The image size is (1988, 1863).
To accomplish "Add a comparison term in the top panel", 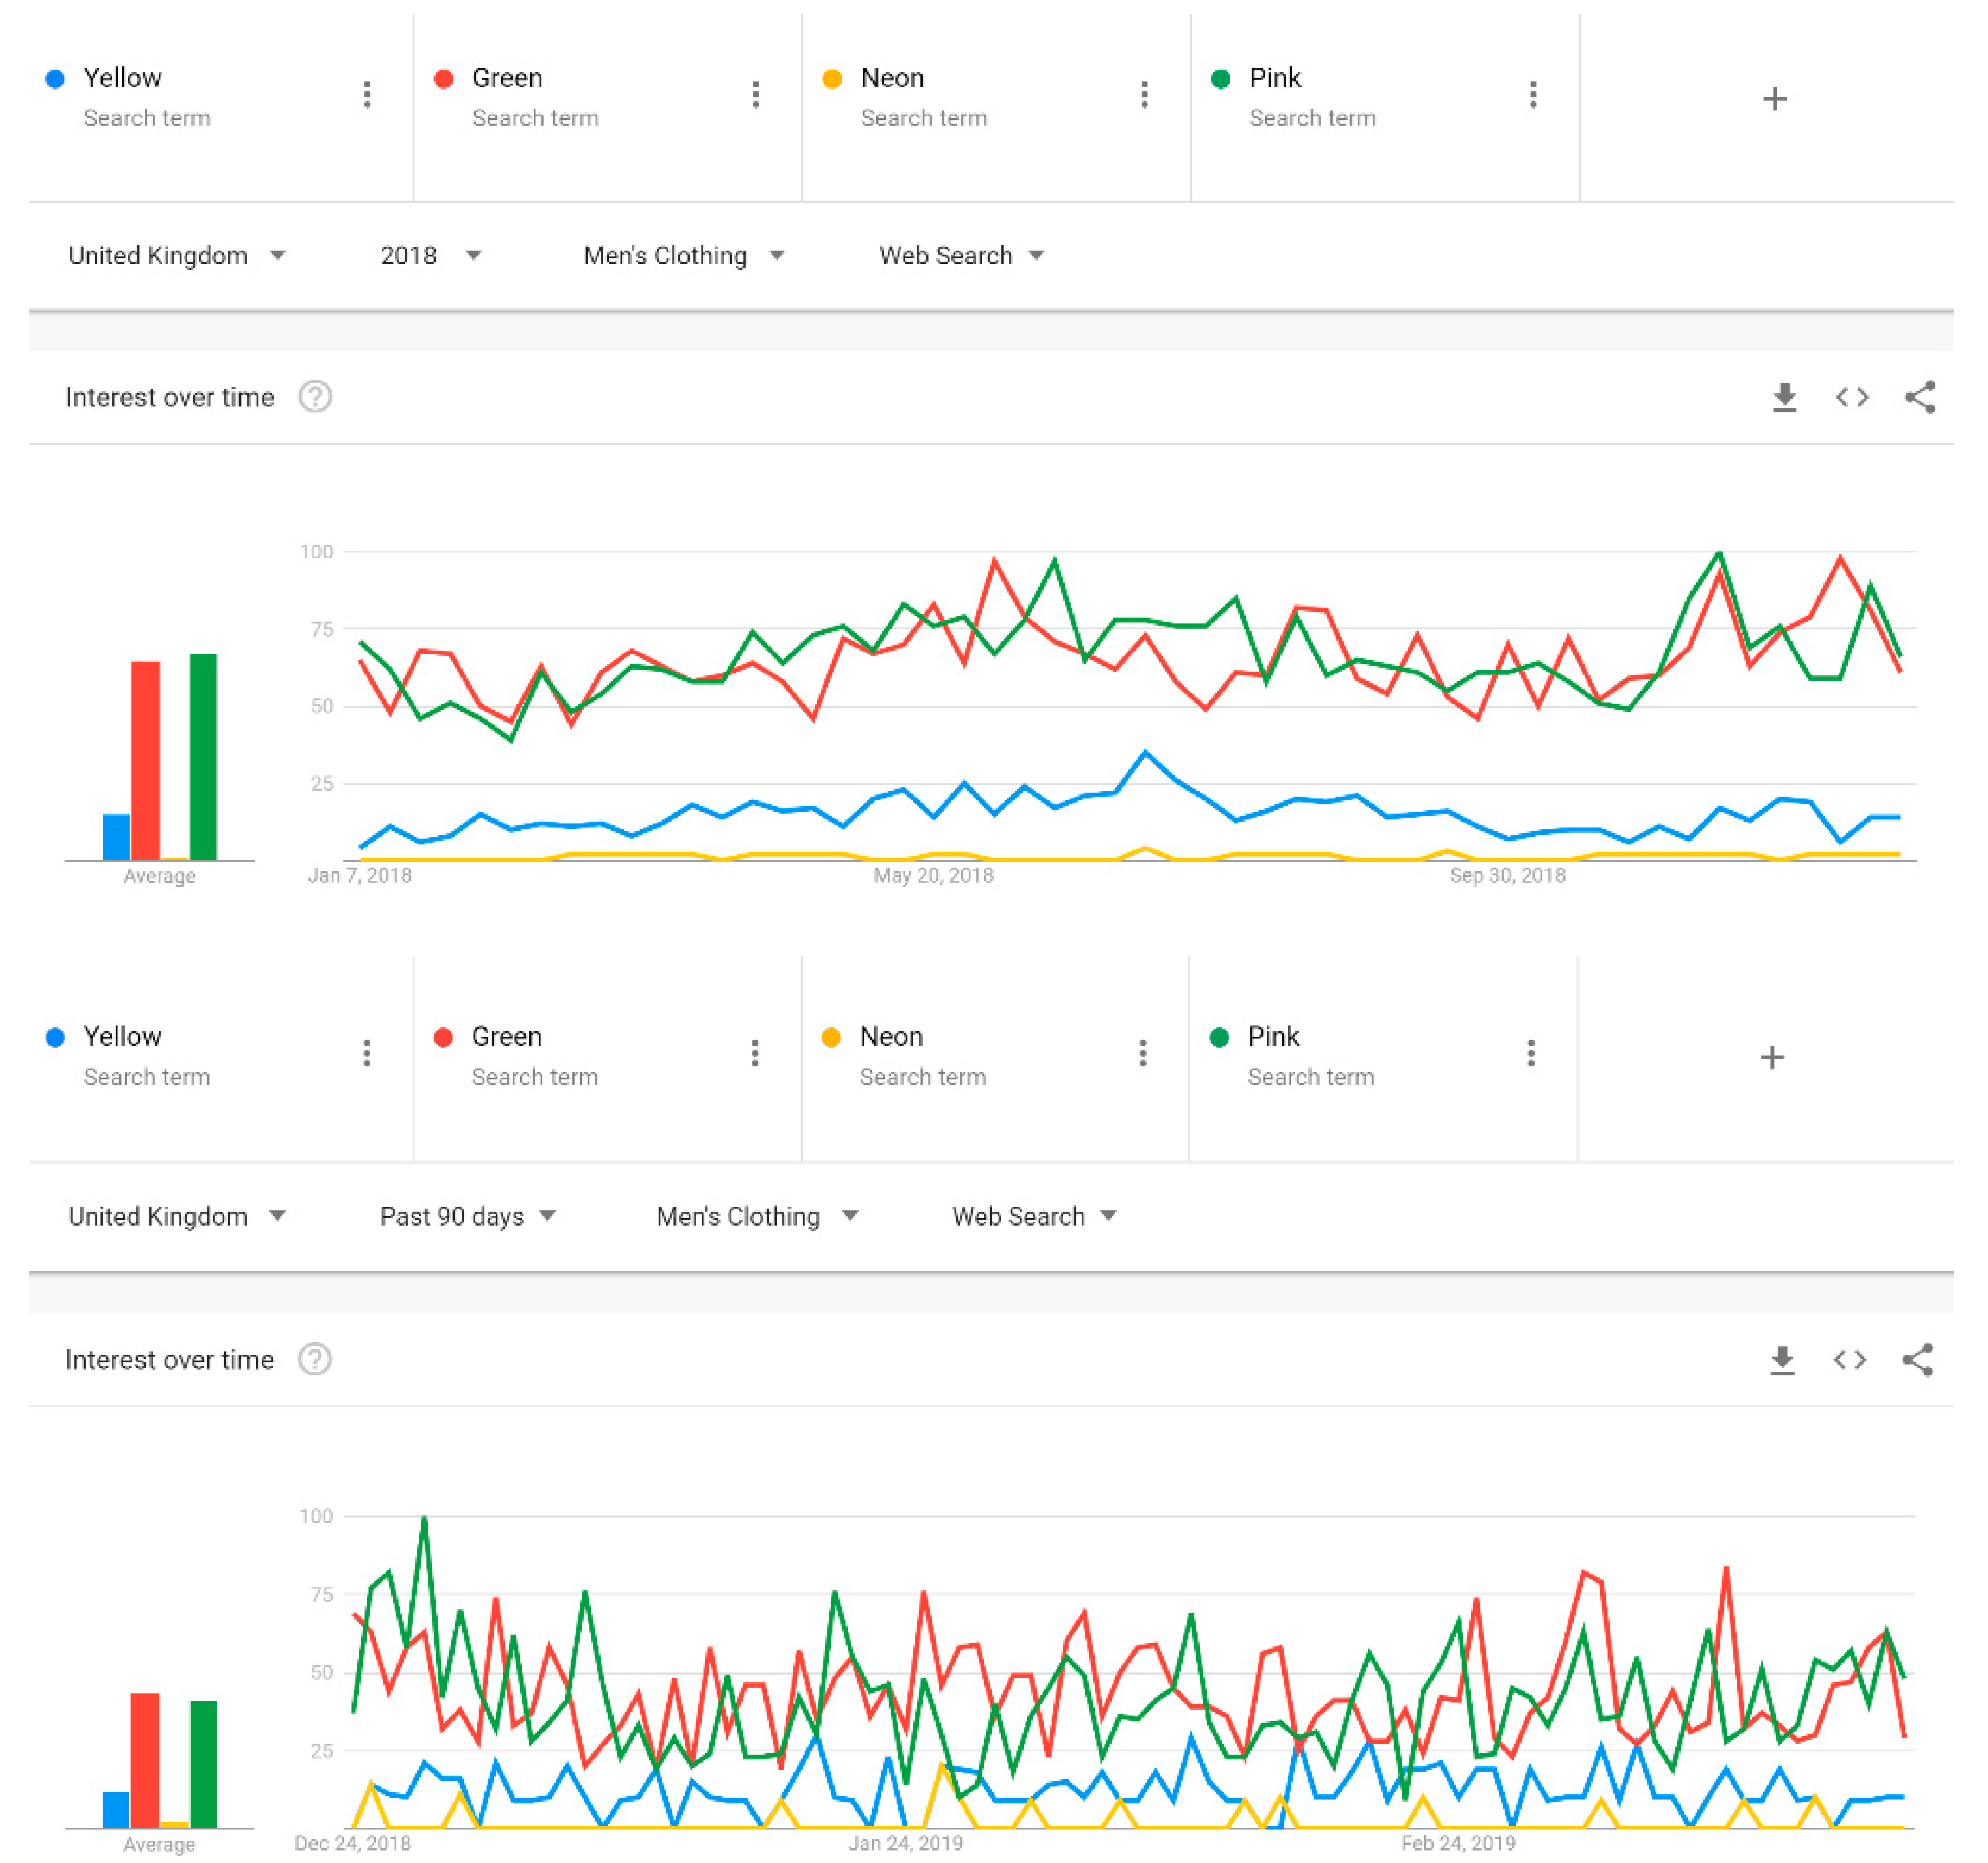I will [1774, 99].
